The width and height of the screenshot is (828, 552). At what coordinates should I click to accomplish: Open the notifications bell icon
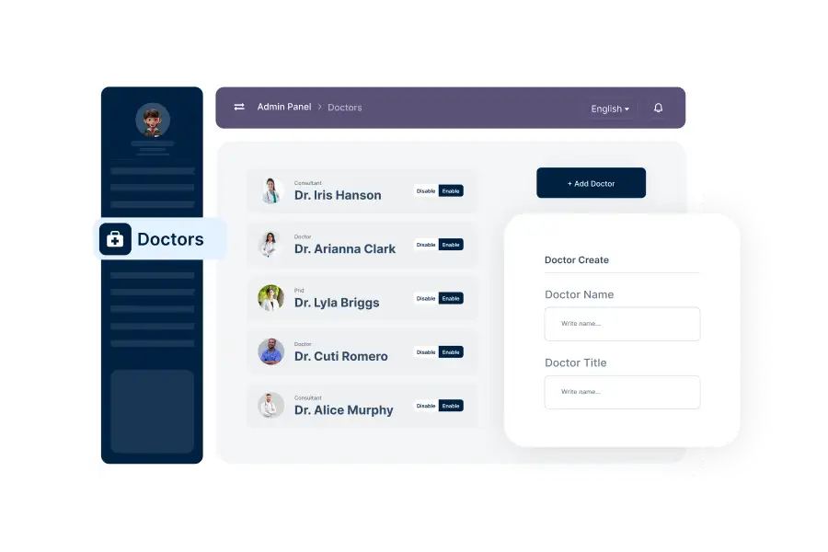pyautogui.click(x=658, y=108)
